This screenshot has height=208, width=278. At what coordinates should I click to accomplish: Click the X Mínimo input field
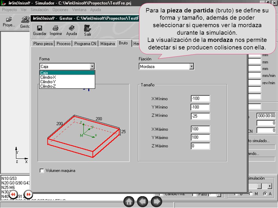tap(200, 99)
